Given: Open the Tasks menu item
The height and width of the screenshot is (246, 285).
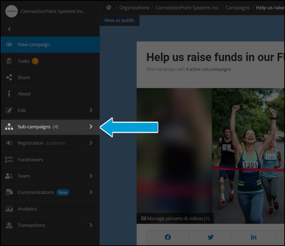Looking at the screenshot, I should [24, 61].
